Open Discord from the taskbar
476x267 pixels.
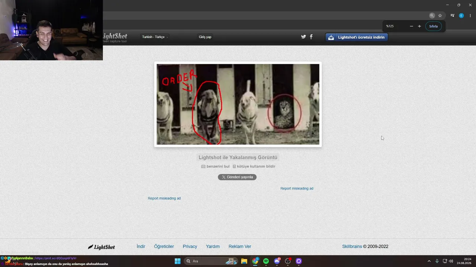pos(277,261)
